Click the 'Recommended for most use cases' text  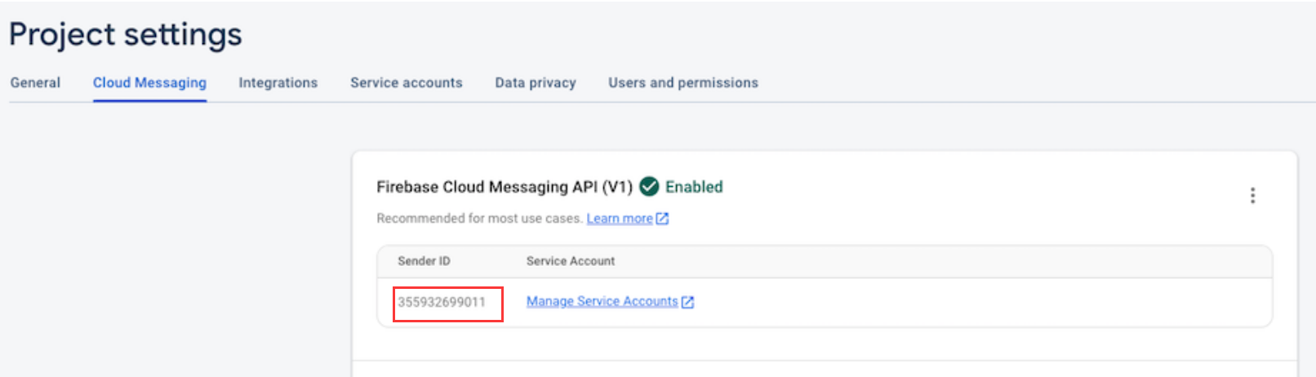(479, 219)
